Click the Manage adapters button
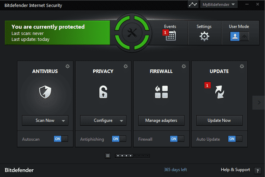 click(x=161, y=120)
